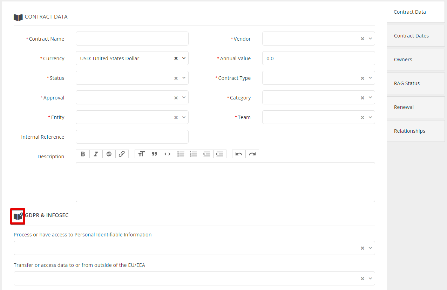Apply strikethrough formatting in Description toolbar
Image resolution: width=447 pixels, height=290 pixels.
(x=109, y=154)
